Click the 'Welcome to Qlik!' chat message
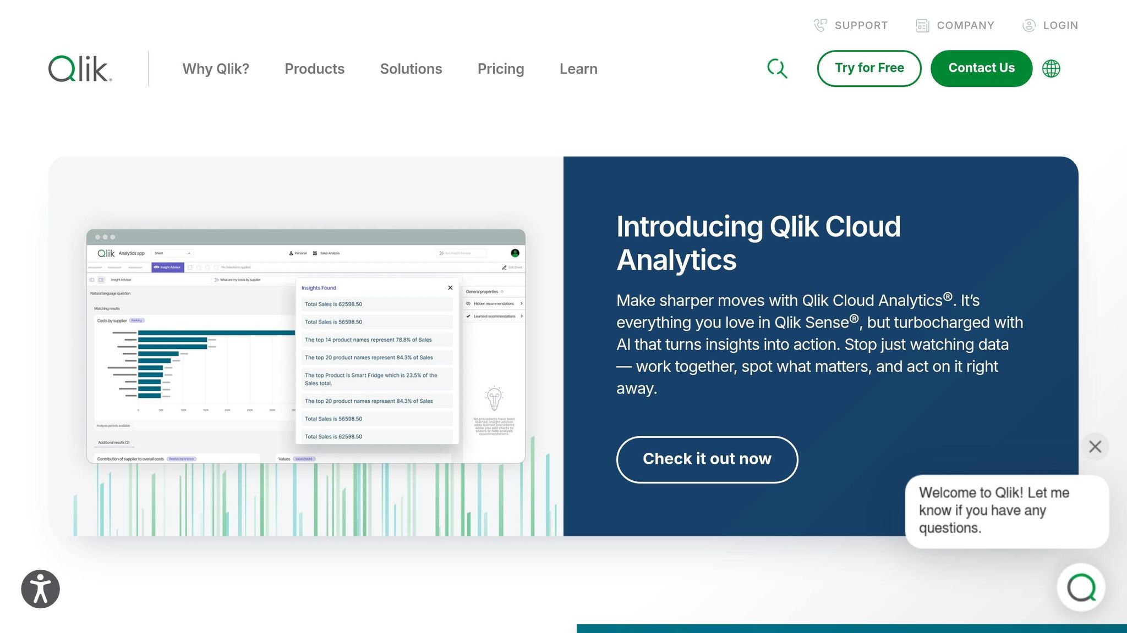1127x633 pixels. (x=1006, y=511)
